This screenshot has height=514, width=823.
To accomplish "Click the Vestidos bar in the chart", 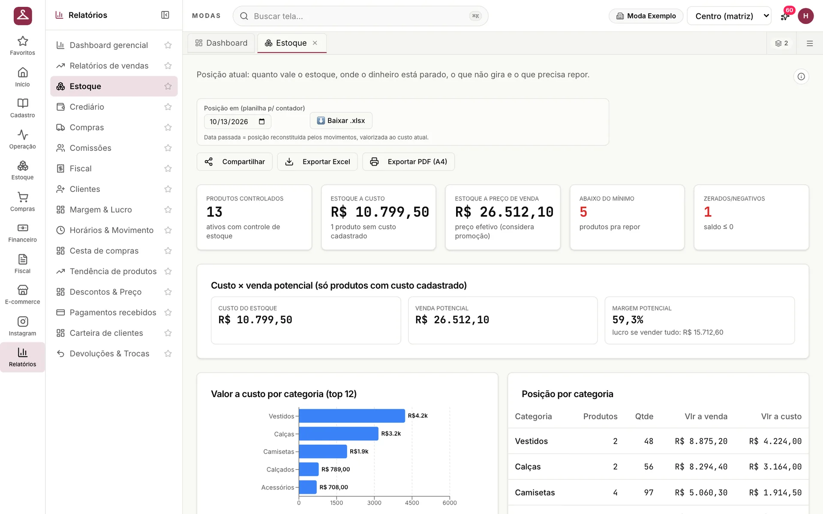I will tap(352, 416).
